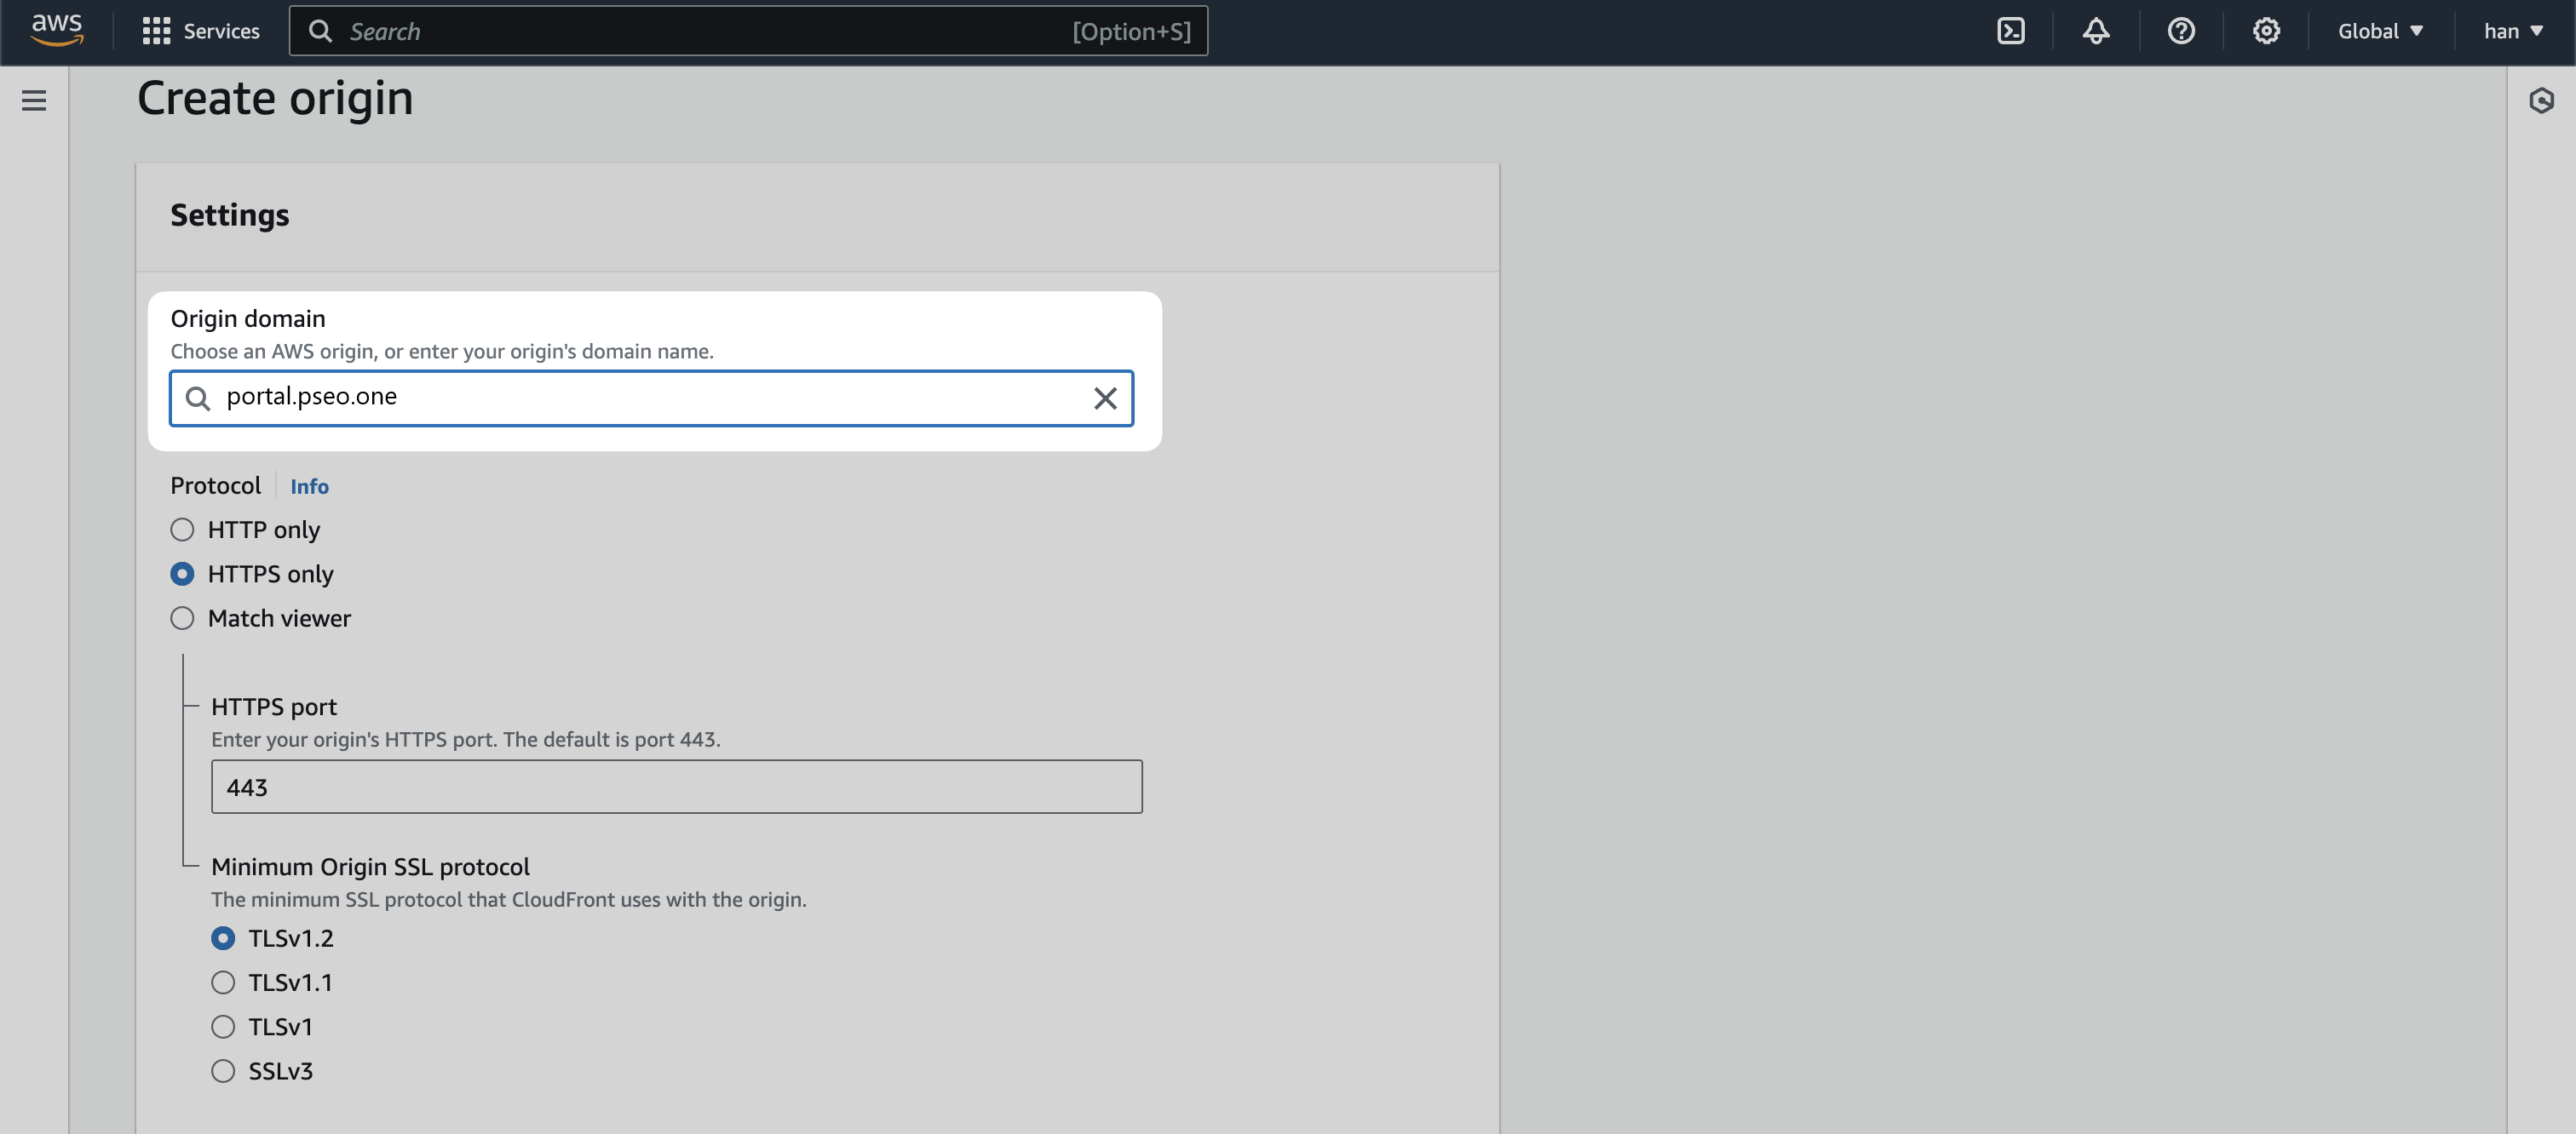The height and width of the screenshot is (1134, 2576).
Task: Click the Services menu label
Action: tap(221, 31)
